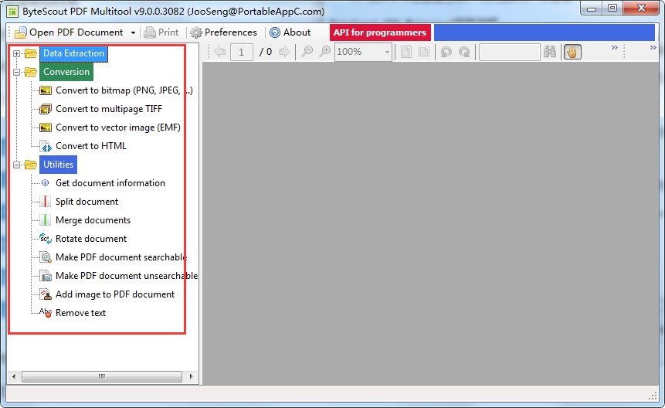Click the page number input field

pos(241,53)
